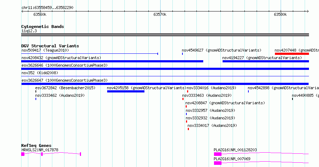
Task: Click the 63570k ruler position marker
Action: pyautogui.click(x=160, y=14)
